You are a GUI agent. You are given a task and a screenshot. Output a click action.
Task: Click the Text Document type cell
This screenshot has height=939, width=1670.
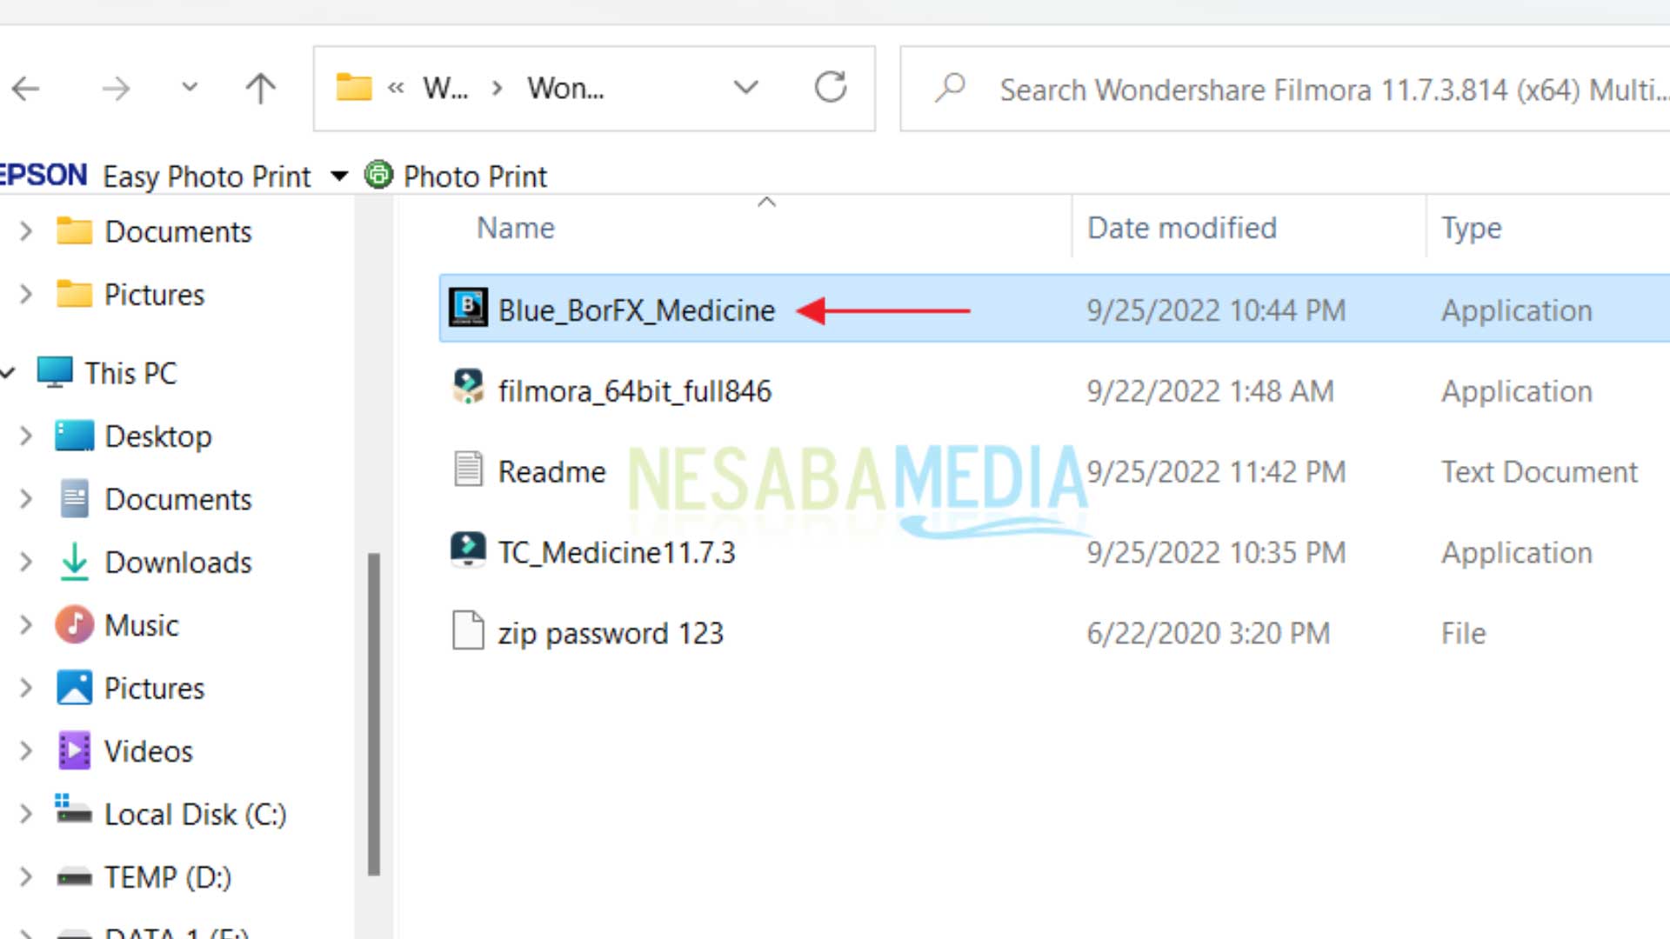(x=1539, y=472)
